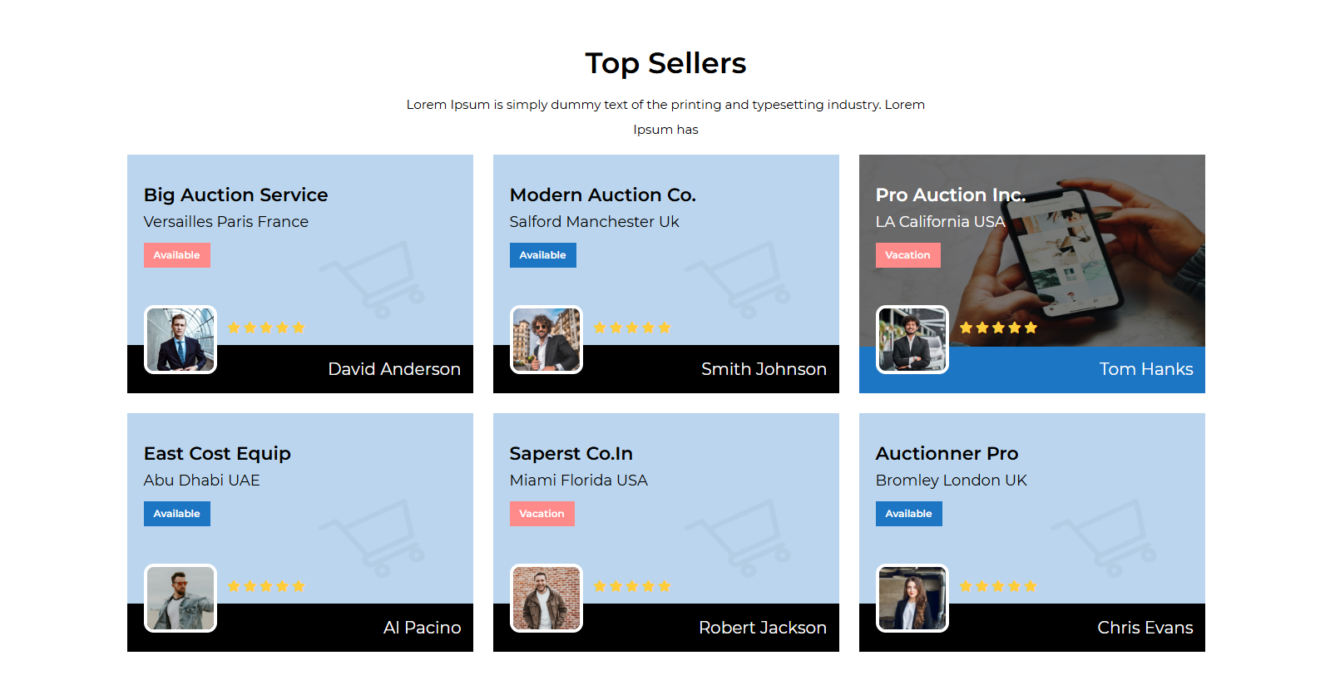Click the Available badge on East Cost Equip
The width and height of the screenshot is (1340, 700).
[177, 514]
